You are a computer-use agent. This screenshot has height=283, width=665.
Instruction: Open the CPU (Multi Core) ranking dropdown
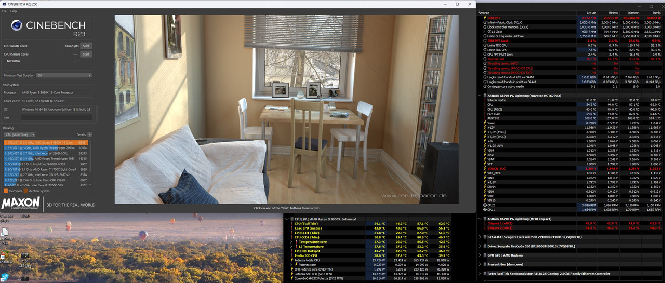click(19, 134)
